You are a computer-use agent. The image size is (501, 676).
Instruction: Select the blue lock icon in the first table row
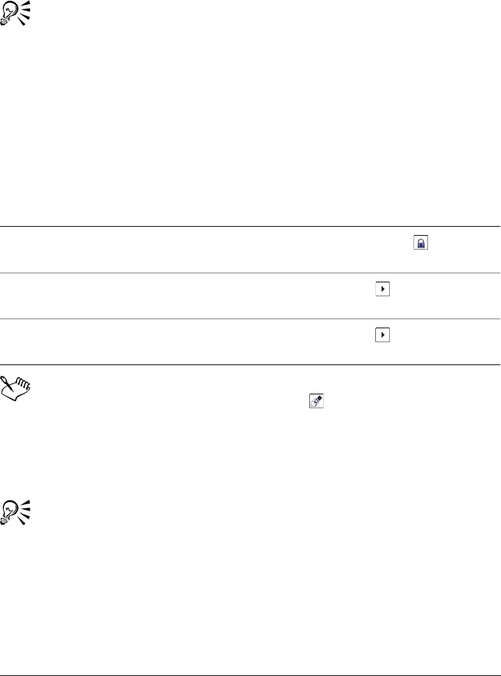point(420,242)
